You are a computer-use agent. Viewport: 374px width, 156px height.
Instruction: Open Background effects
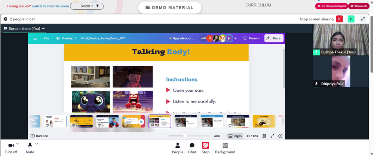225,148
